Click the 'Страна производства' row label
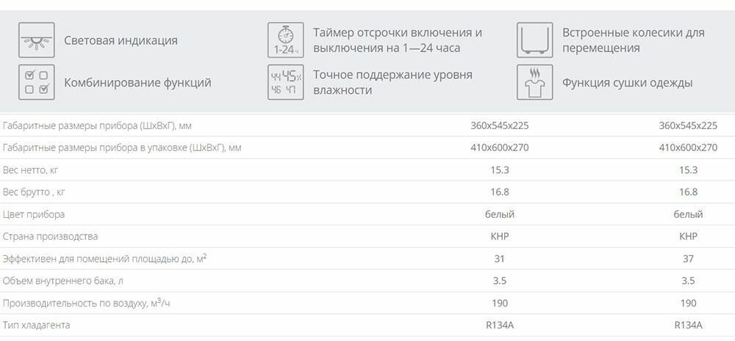This screenshot has width=735, height=341. [x=50, y=237]
